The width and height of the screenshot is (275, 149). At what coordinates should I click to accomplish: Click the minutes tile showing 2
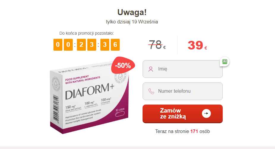[x=81, y=45]
